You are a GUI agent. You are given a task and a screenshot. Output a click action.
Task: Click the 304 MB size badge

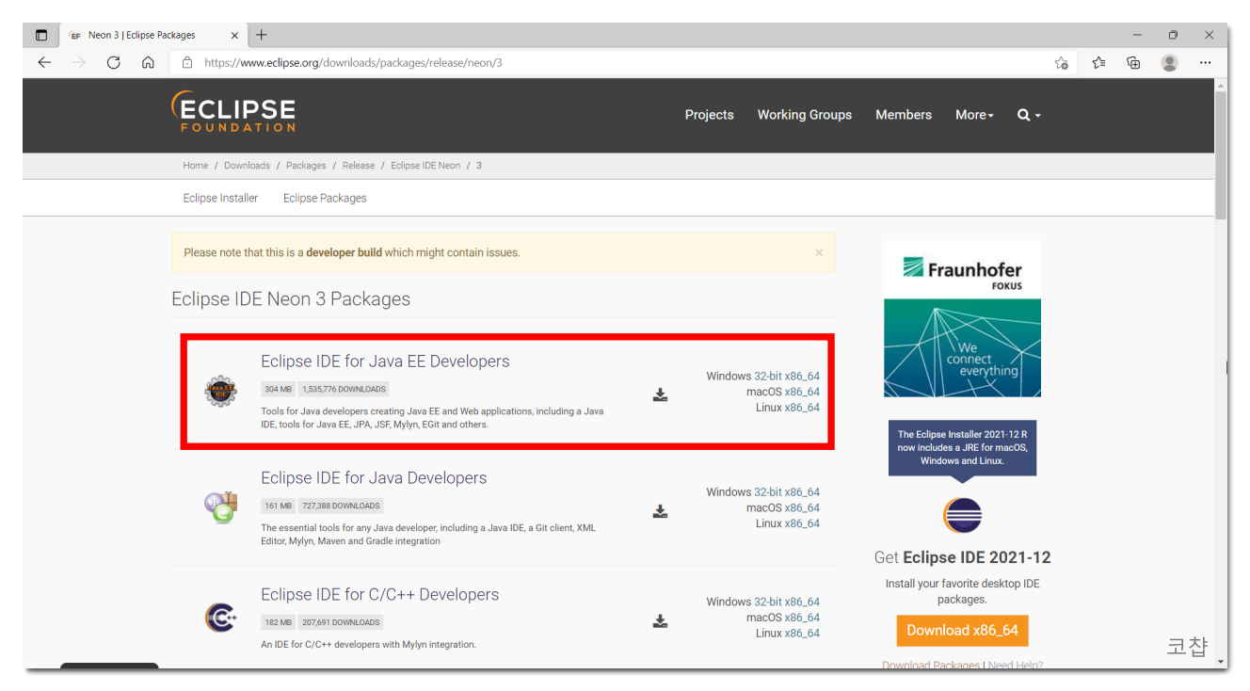[x=278, y=389]
